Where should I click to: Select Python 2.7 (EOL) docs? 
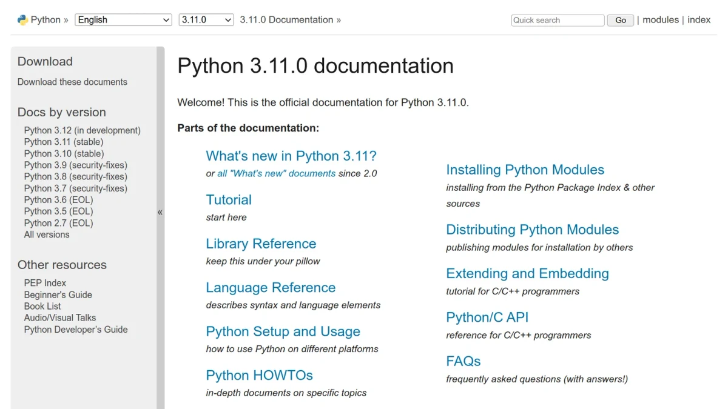tap(59, 223)
